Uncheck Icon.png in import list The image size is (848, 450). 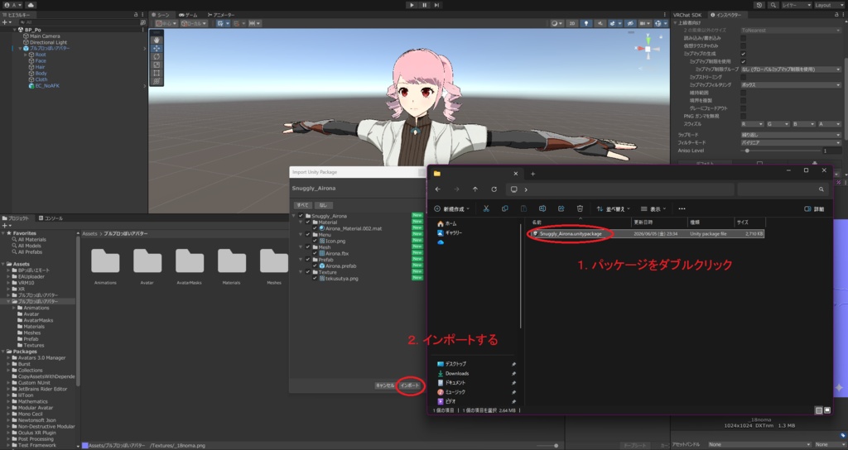pyautogui.click(x=315, y=241)
